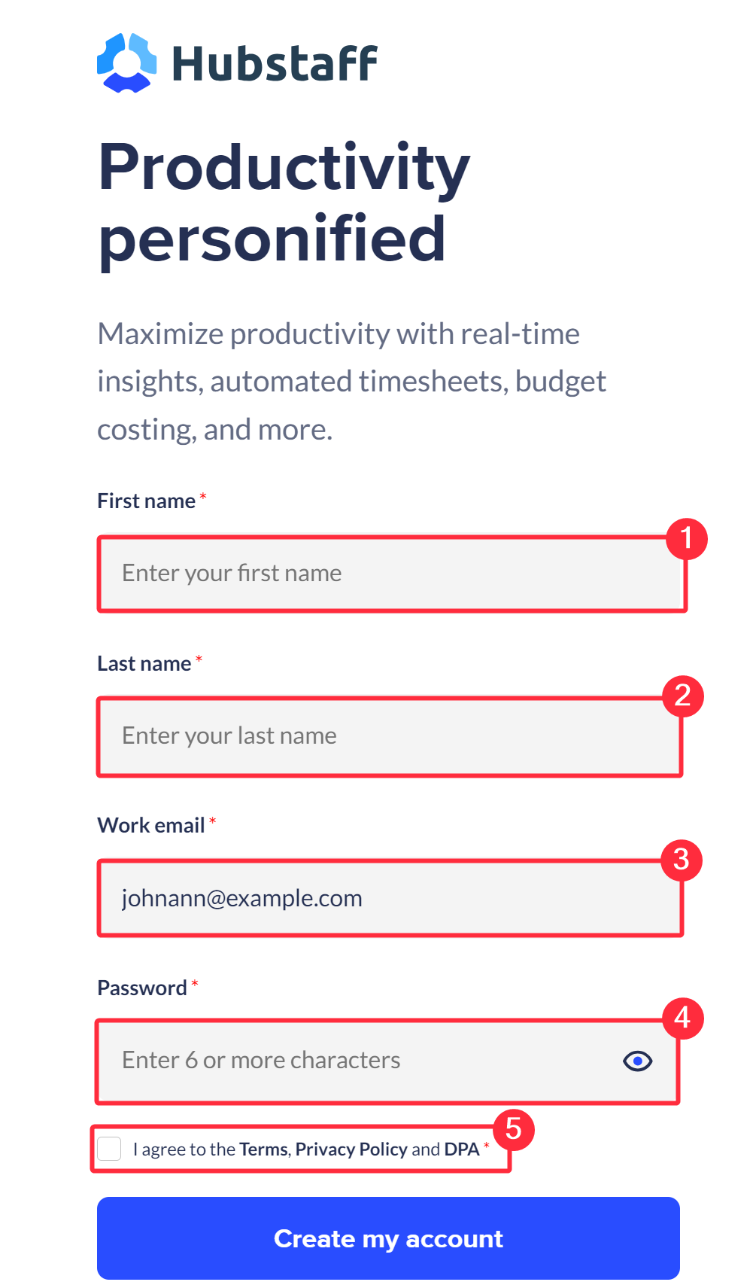
Task: Check the agree to Terms checkbox
Action: [109, 1149]
